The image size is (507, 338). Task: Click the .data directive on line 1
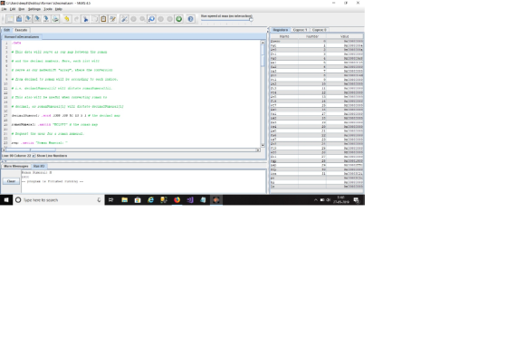[16, 43]
